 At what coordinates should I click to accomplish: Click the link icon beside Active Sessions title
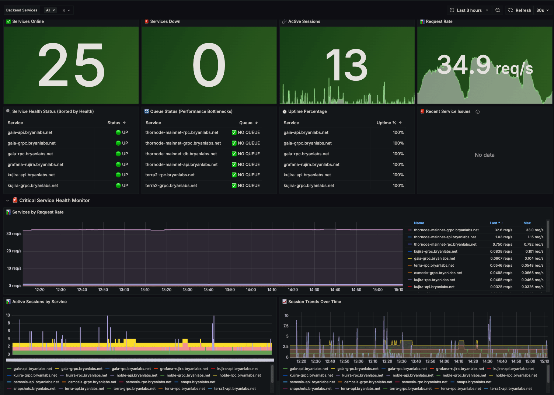[284, 21]
